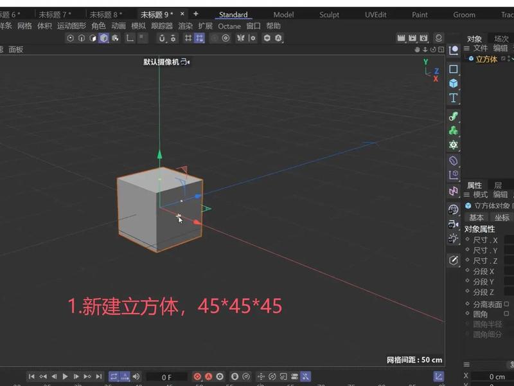Screen dimensions: 514x386
Task: Click the orbit camera icon in viewport header
Action: pyautogui.click(x=433, y=50)
